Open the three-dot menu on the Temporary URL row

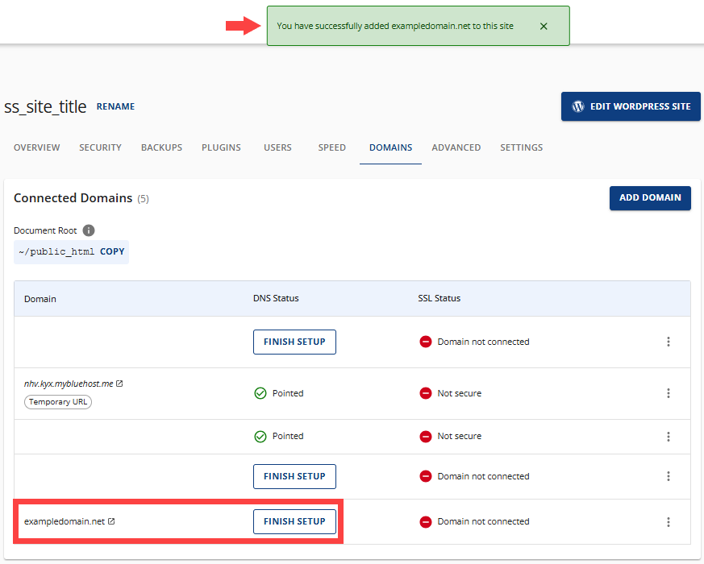pos(669,393)
